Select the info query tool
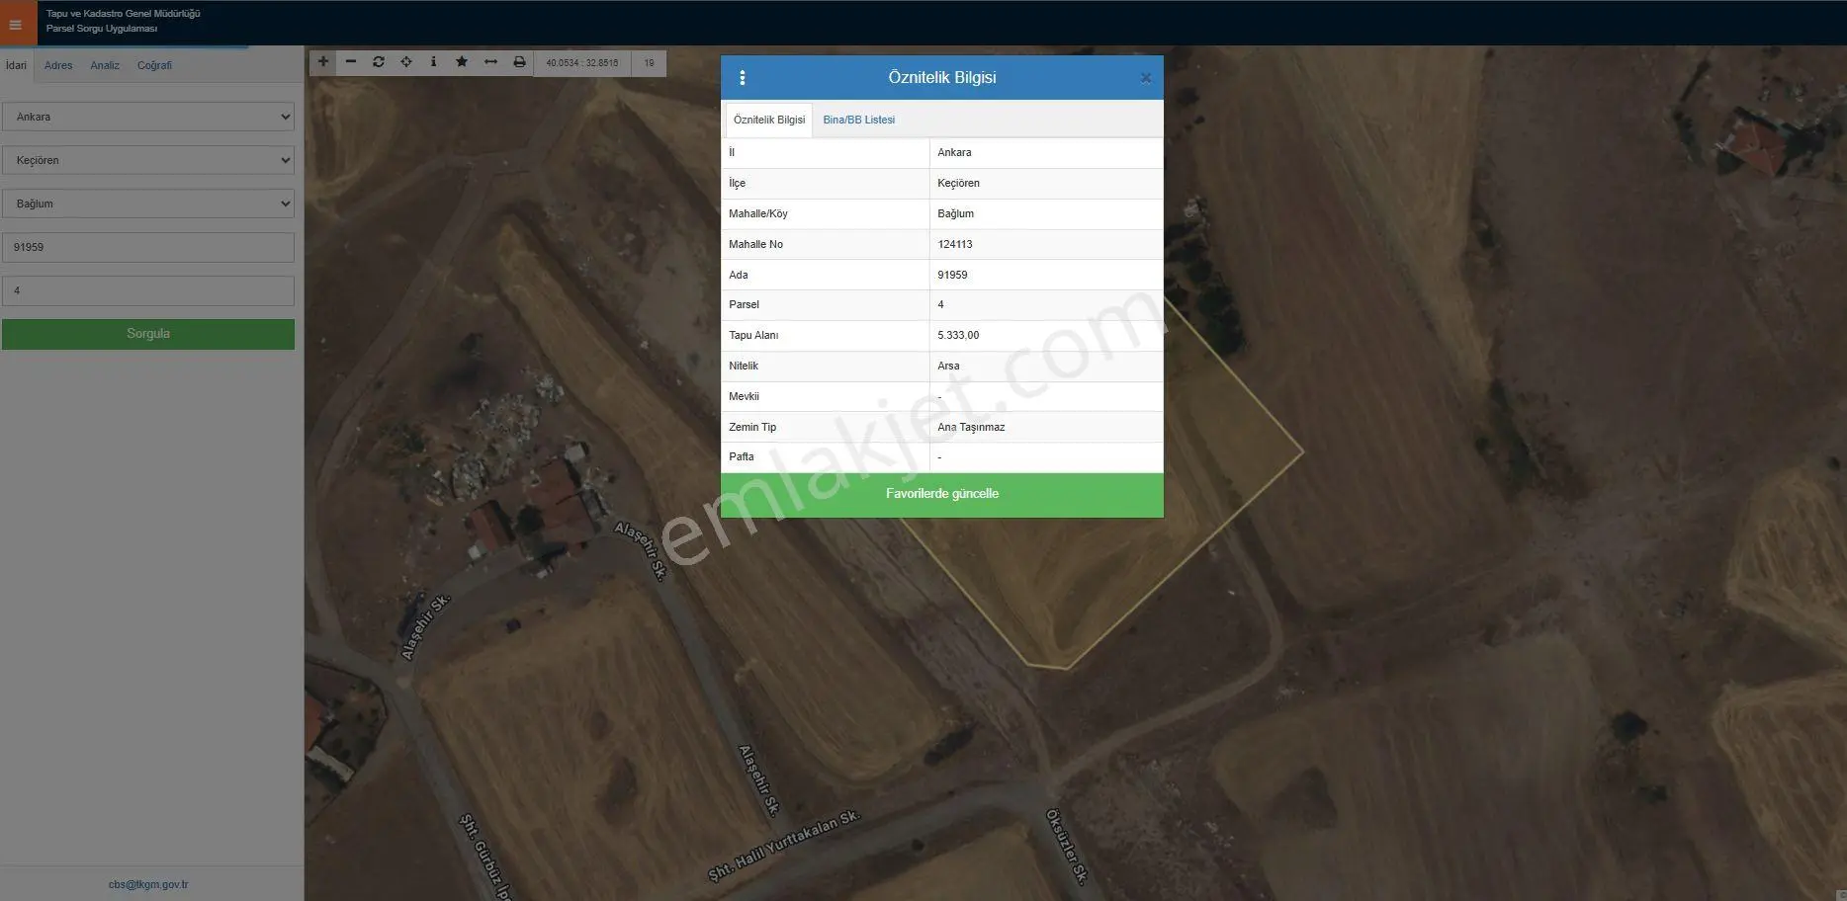The height and width of the screenshot is (901, 1847). click(434, 62)
